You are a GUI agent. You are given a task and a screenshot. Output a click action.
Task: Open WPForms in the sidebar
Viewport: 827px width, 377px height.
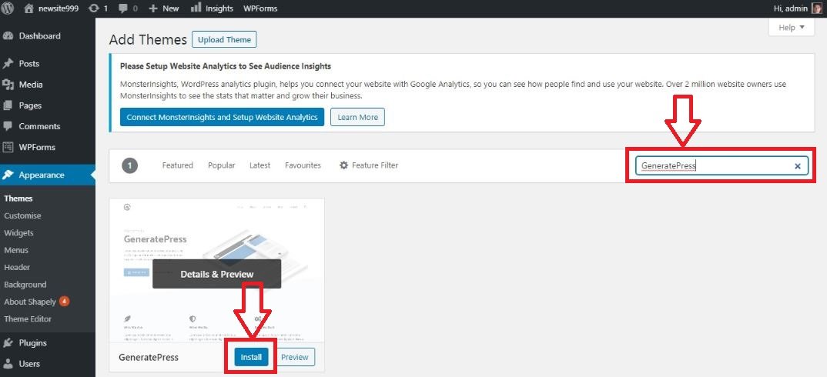(x=37, y=147)
